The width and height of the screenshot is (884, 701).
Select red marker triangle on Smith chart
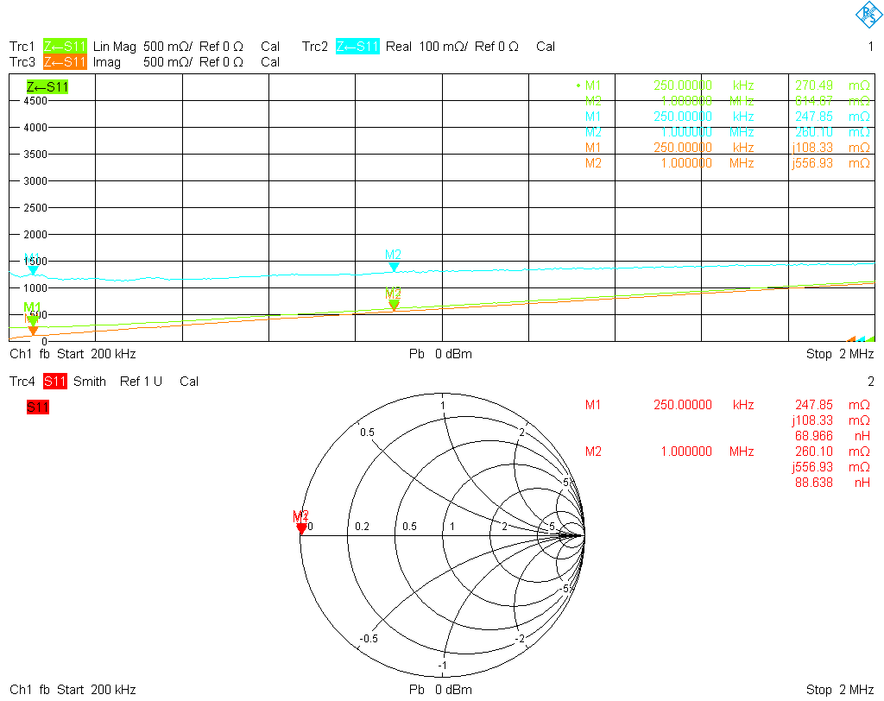click(x=301, y=528)
